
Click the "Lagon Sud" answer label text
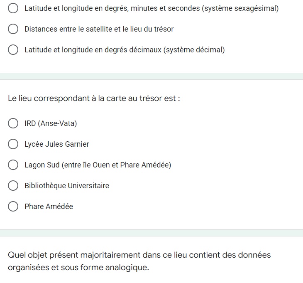point(98,165)
